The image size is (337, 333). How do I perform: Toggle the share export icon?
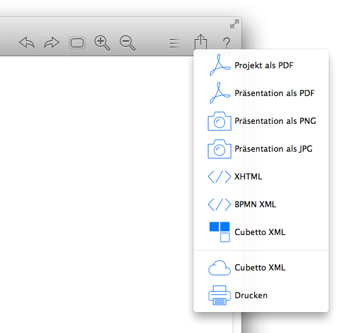(200, 42)
